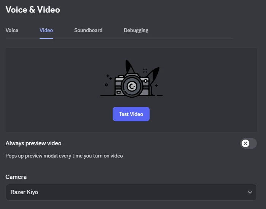Click the camera illustration in preview
Image resolution: width=266 pixels, height=209 pixels.
click(x=131, y=79)
